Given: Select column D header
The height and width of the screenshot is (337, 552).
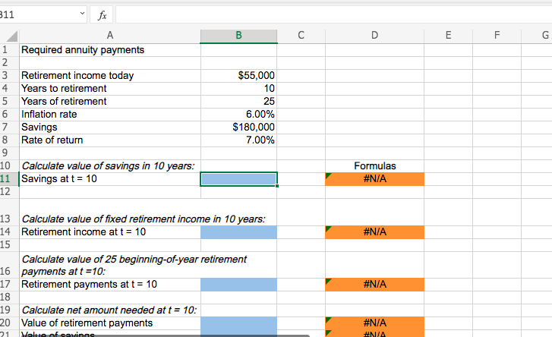Looking at the screenshot, I should [374, 36].
